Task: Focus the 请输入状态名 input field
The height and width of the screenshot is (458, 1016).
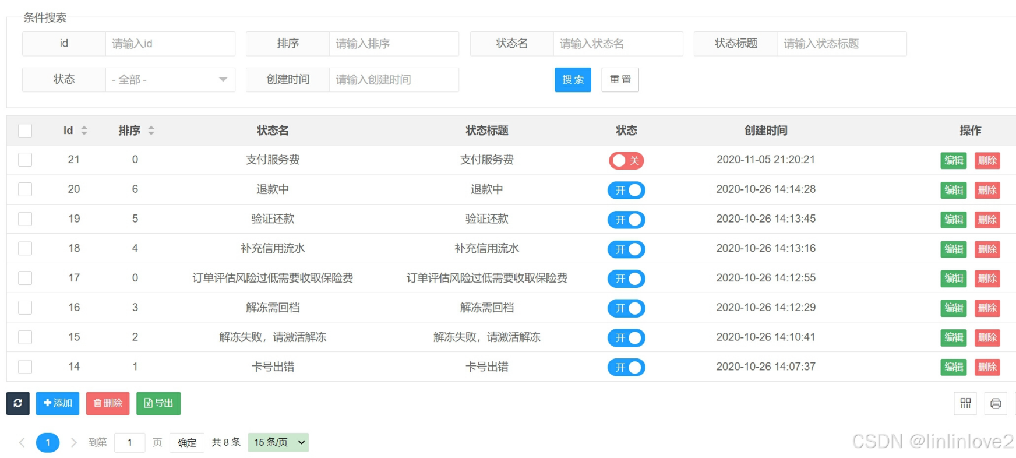Action: coord(618,44)
